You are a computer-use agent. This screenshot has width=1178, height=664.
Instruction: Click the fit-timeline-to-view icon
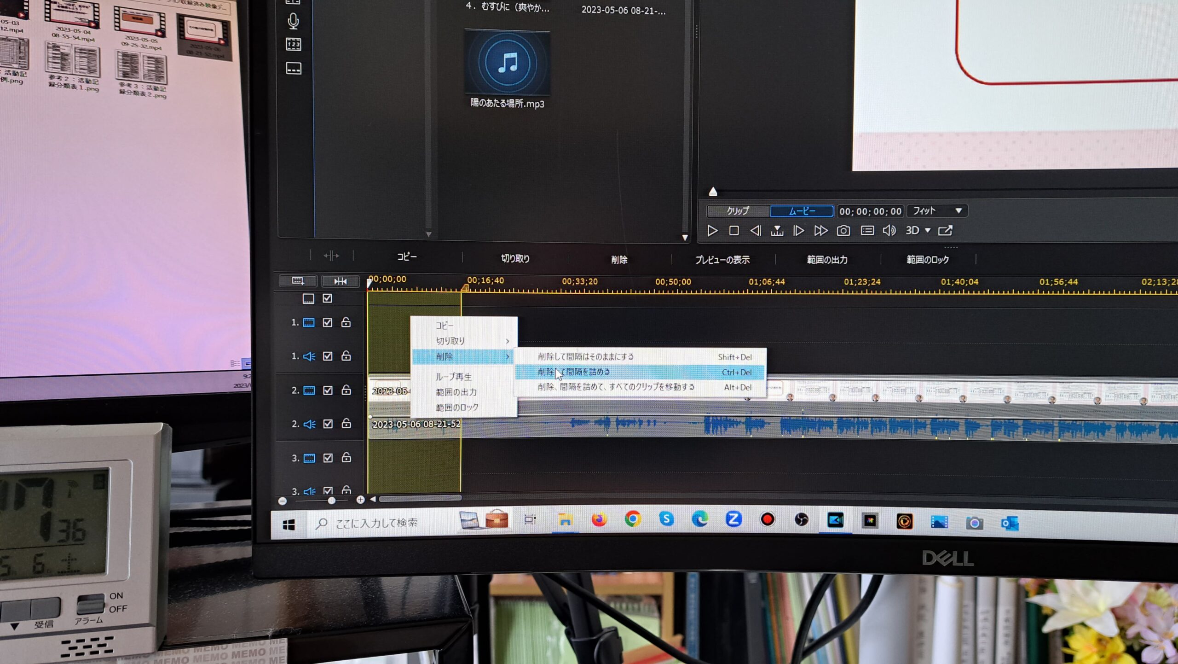tap(340, 281)
